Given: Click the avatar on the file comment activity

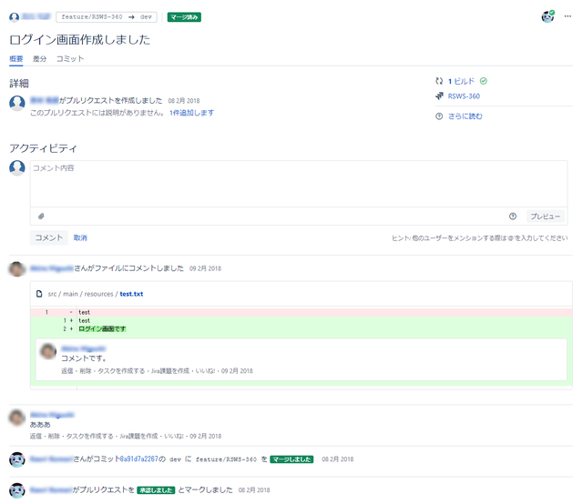Looking at the screenshot, I should point(16,269).
